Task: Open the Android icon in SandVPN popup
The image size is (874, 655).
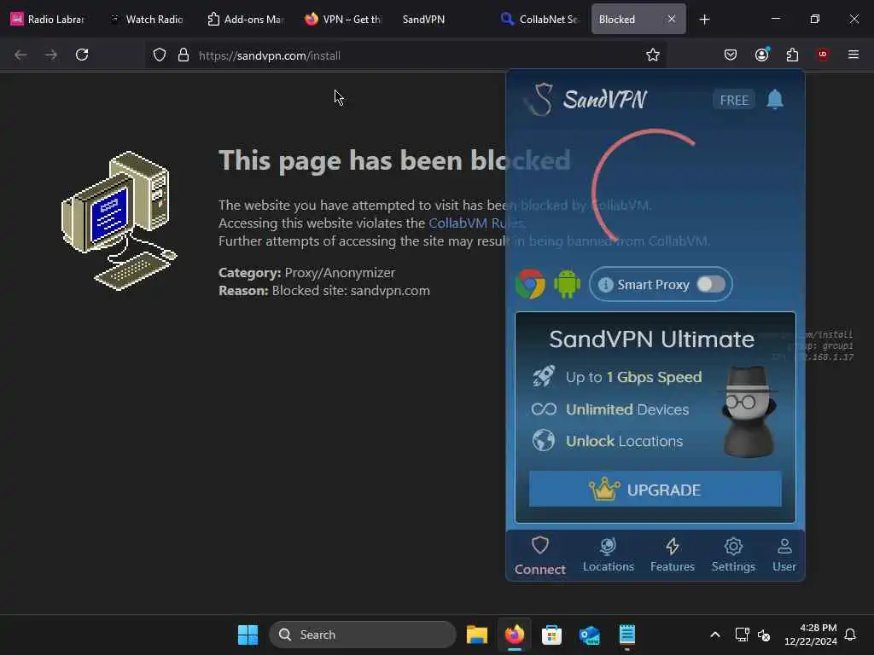Action: tap(567, 284)
